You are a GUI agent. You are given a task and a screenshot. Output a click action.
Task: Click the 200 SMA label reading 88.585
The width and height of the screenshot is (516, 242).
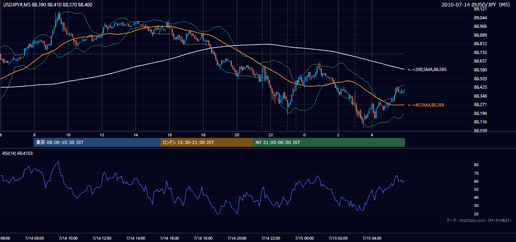tap(427, 69)
